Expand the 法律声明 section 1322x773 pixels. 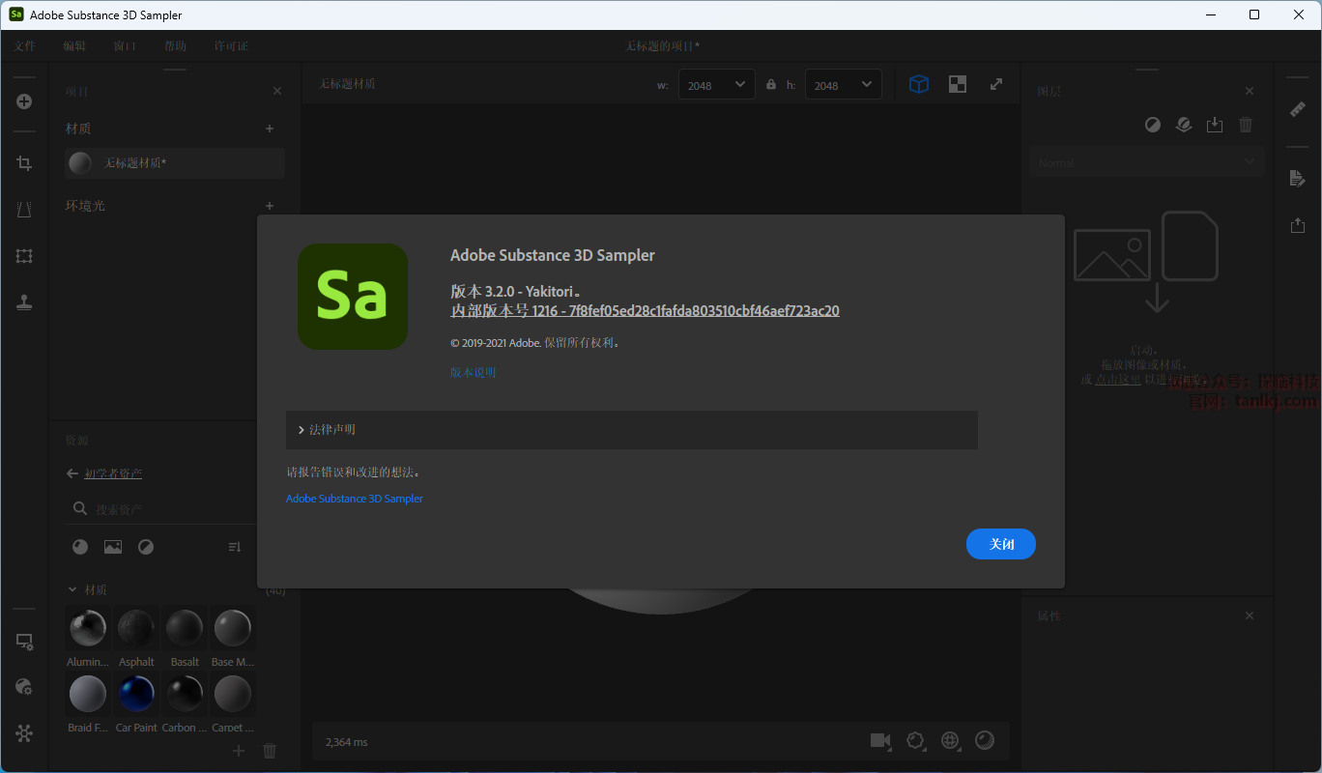632,429
